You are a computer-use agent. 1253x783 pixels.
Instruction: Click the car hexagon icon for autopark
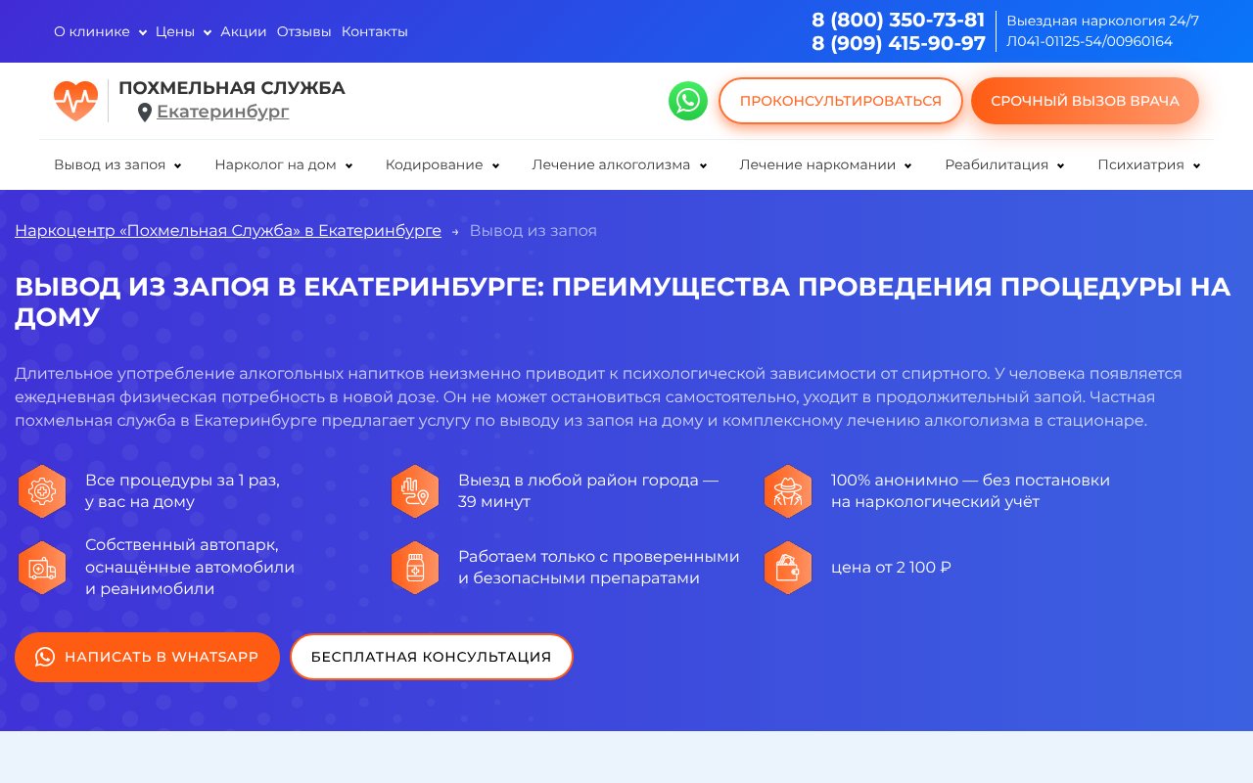(x=42, y=568)
